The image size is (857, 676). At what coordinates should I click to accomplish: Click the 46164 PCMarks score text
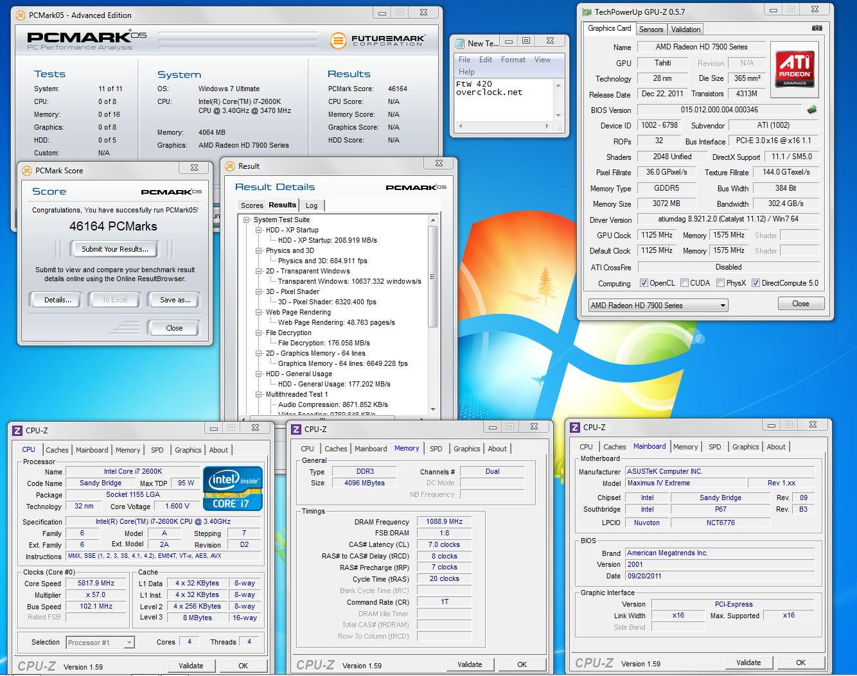113,226
